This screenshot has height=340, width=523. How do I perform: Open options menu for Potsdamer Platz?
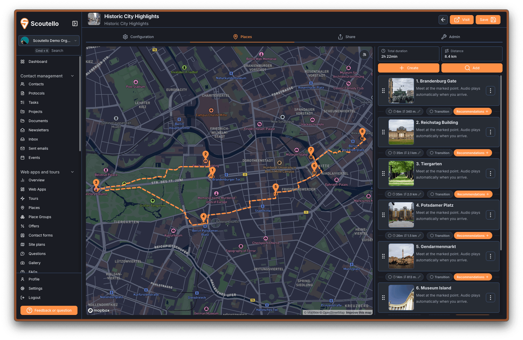[490, 215]
